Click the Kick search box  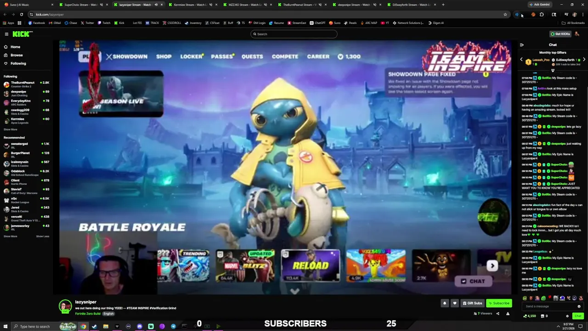point(294,34)
